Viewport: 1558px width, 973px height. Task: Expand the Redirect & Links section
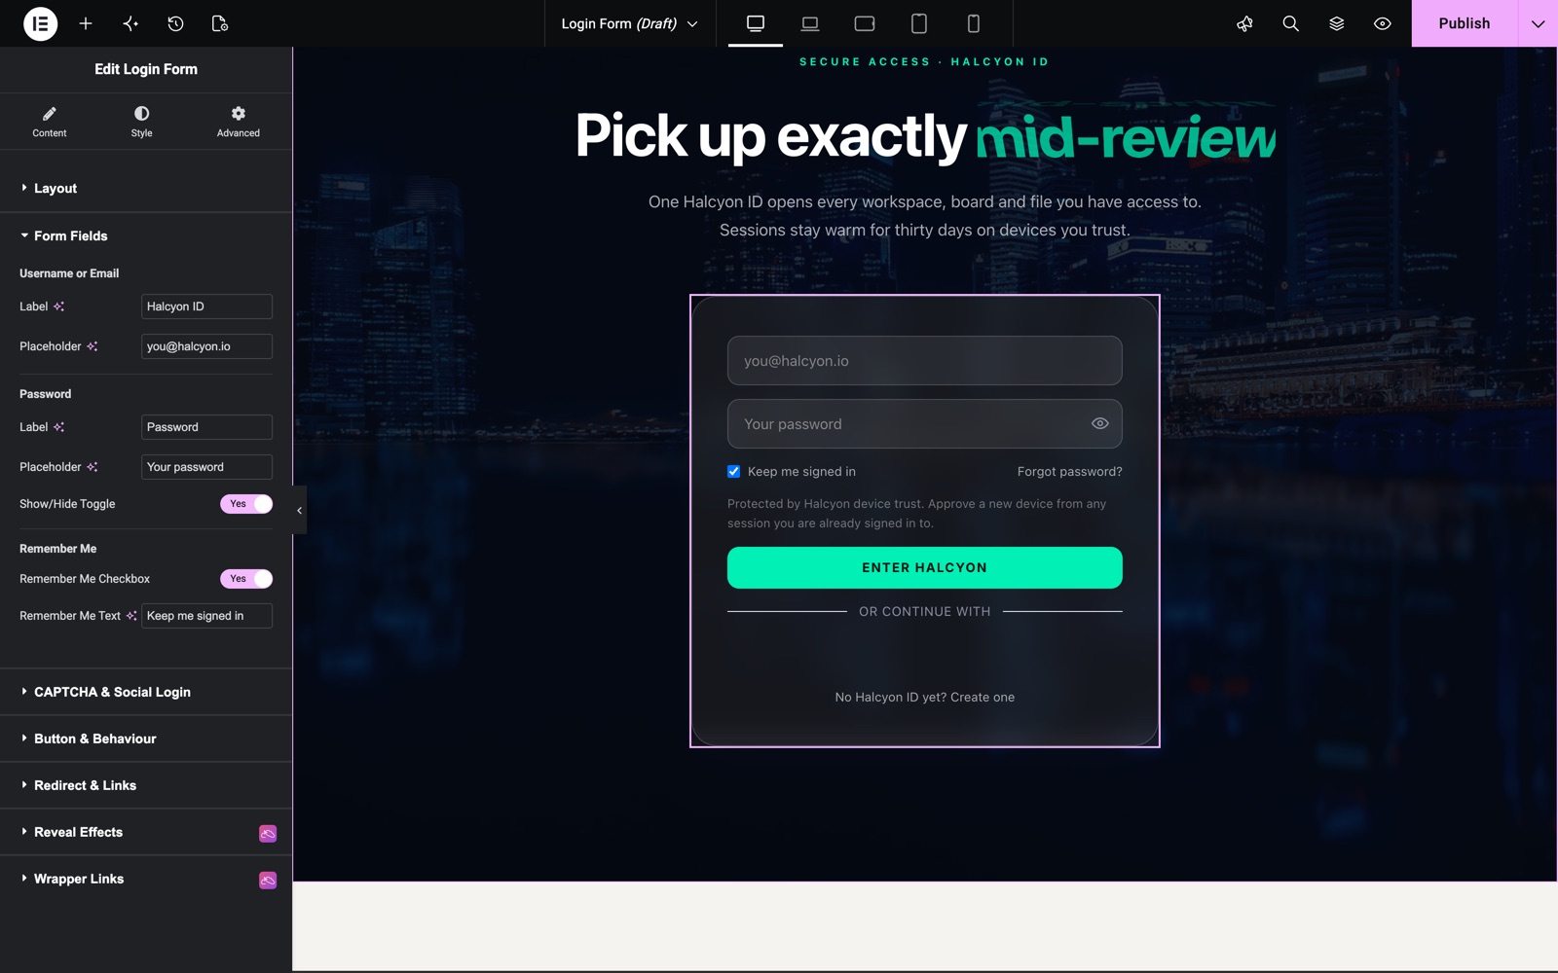pos(146,785)
